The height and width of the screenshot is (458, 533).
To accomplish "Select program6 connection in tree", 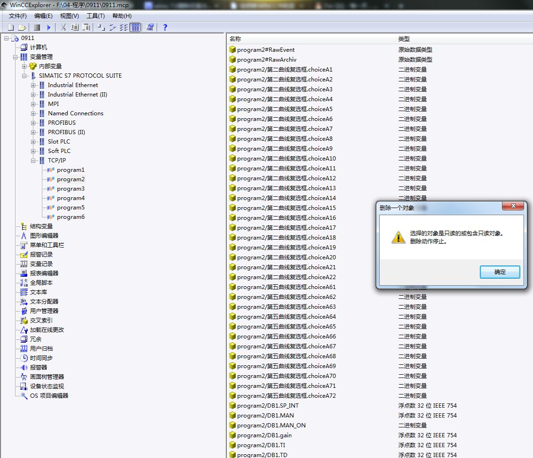I will 71,217.
